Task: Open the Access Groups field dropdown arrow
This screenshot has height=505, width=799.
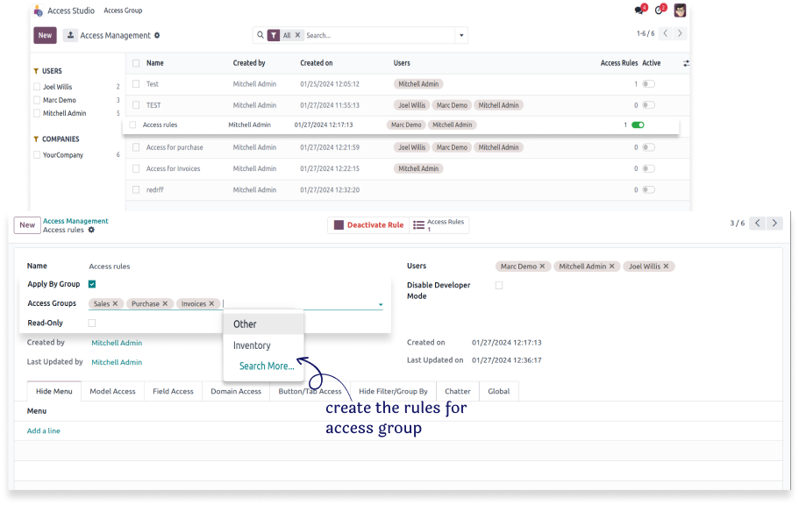Action: coord(381,304)
